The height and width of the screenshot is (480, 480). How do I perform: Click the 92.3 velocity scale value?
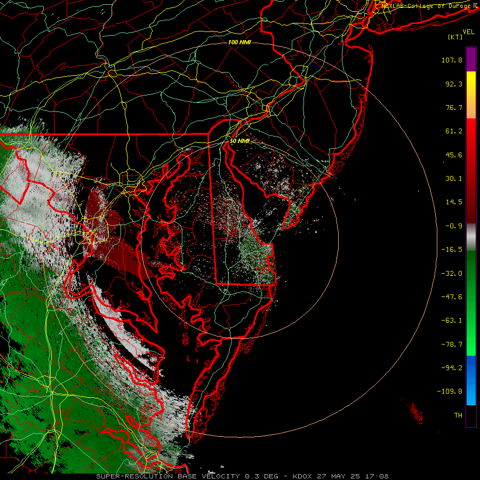pyautogui.click(x=454, y=84)
